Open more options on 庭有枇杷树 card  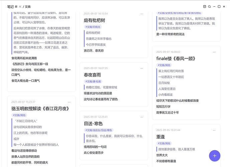tap(142, 14)
